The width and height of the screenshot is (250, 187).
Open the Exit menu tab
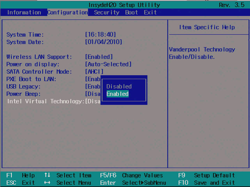click(150, 12)
